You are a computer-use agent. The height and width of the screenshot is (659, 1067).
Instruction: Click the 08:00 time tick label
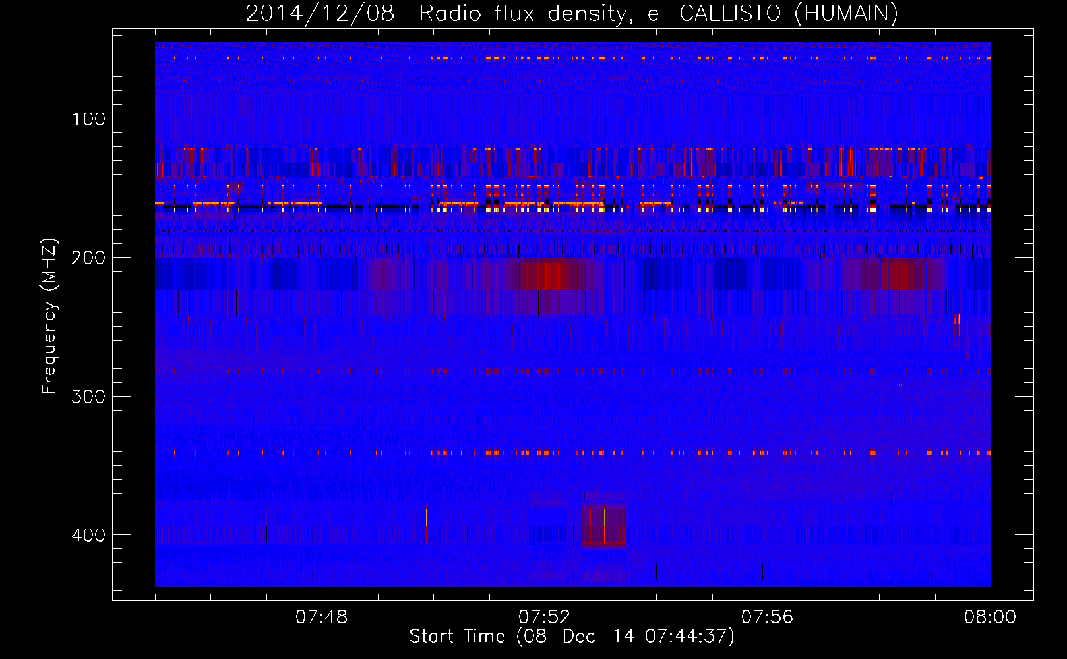[x=990, y=617]
